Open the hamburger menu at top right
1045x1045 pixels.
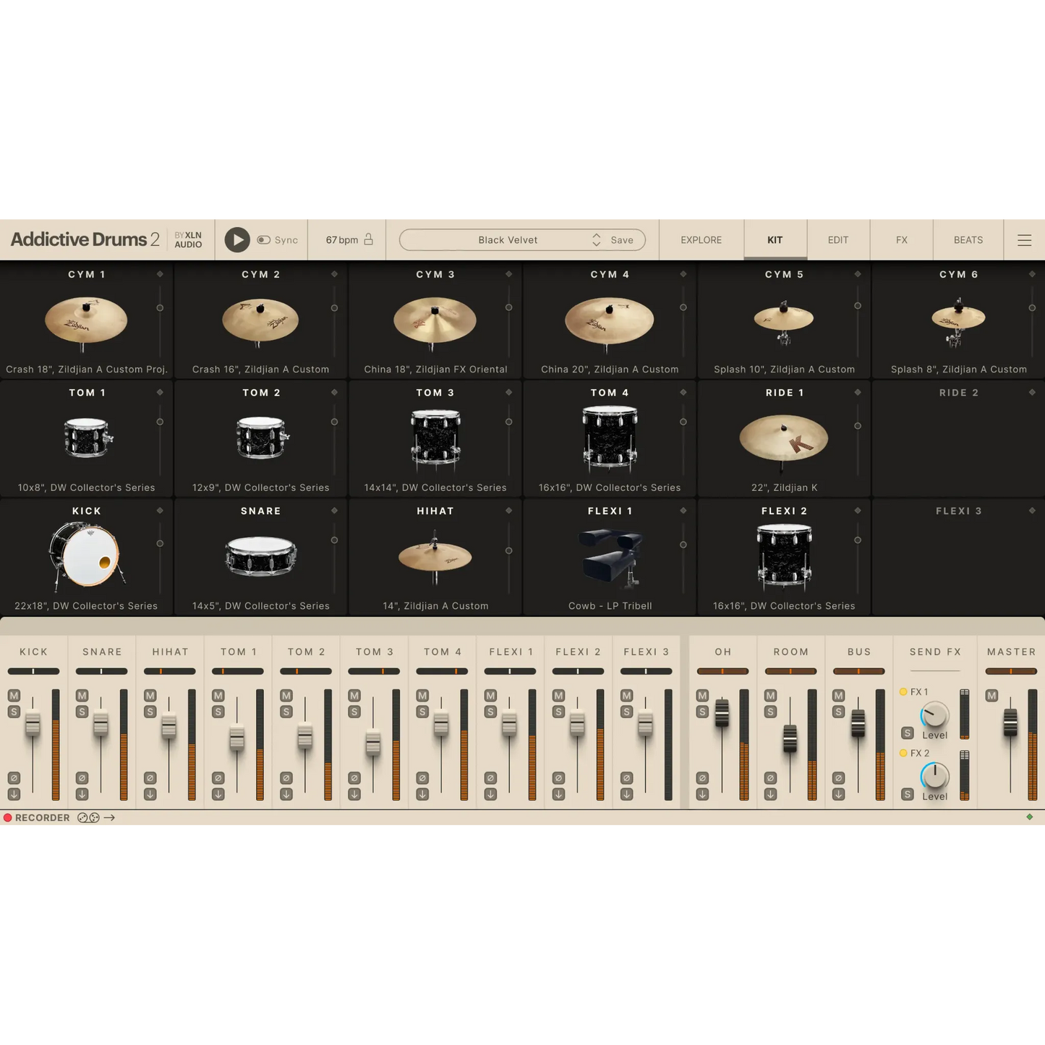(x=1025, y=239)
